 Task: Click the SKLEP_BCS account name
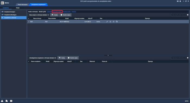tap(42, 12)
